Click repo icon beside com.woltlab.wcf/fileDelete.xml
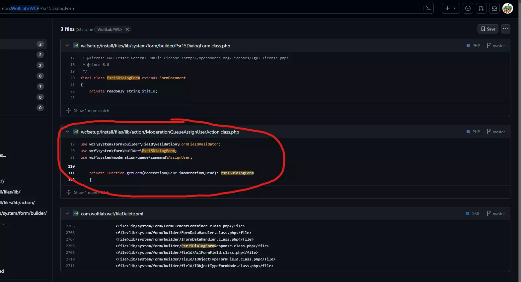Viewport: 521px width, 282px height. pyautogui.click(x=76, y=213)
